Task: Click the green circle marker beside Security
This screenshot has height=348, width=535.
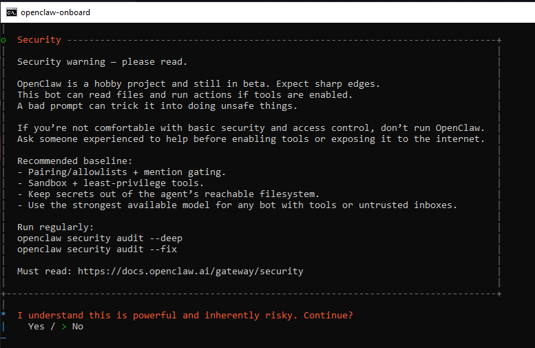Action: pos(3,40)
